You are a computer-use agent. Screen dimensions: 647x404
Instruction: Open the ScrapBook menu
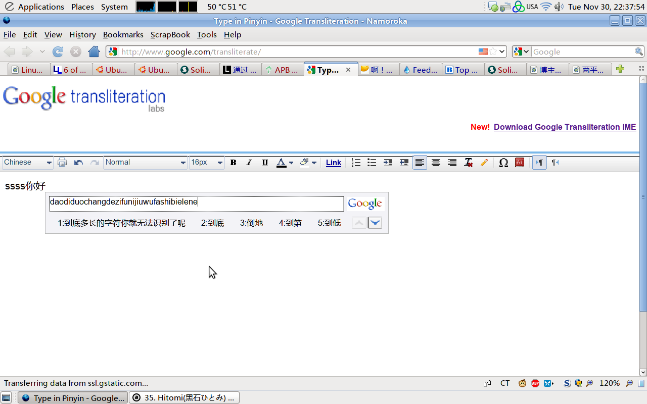[x=170, y=35]
